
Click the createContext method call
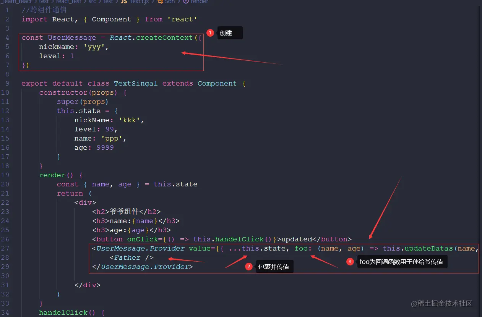[164, 37]
